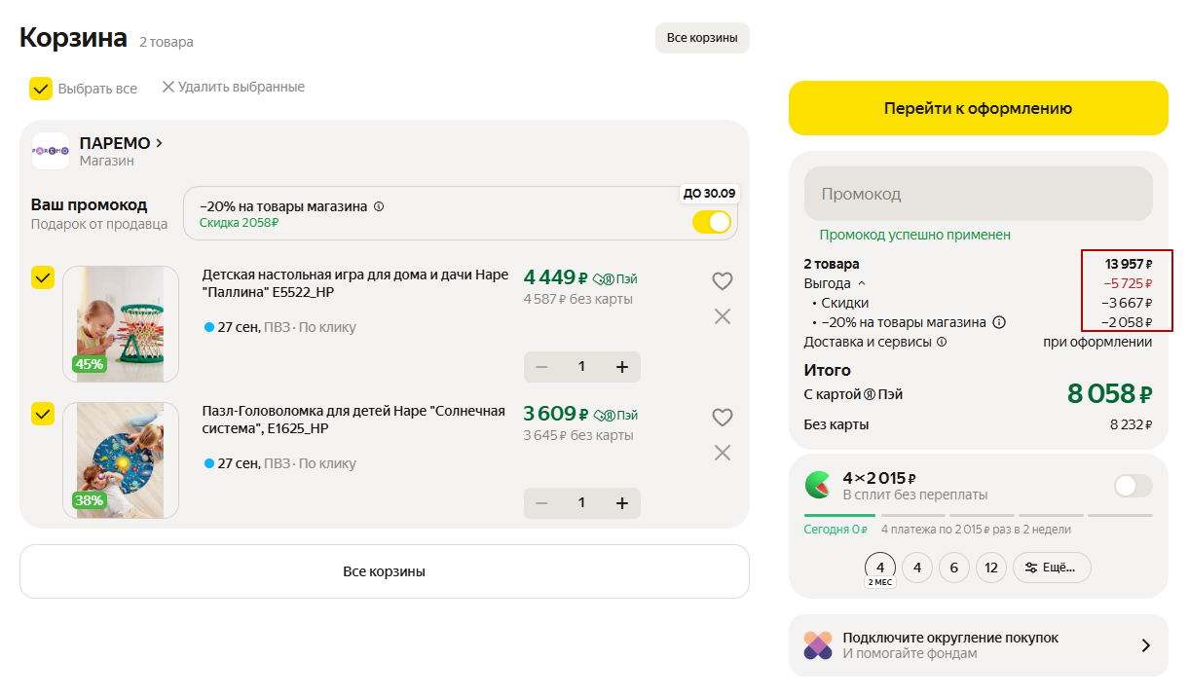The image size is (1189, 697).
Task: Decrease the Солнечная система puzzle quantity with minus
Action: 542,503
